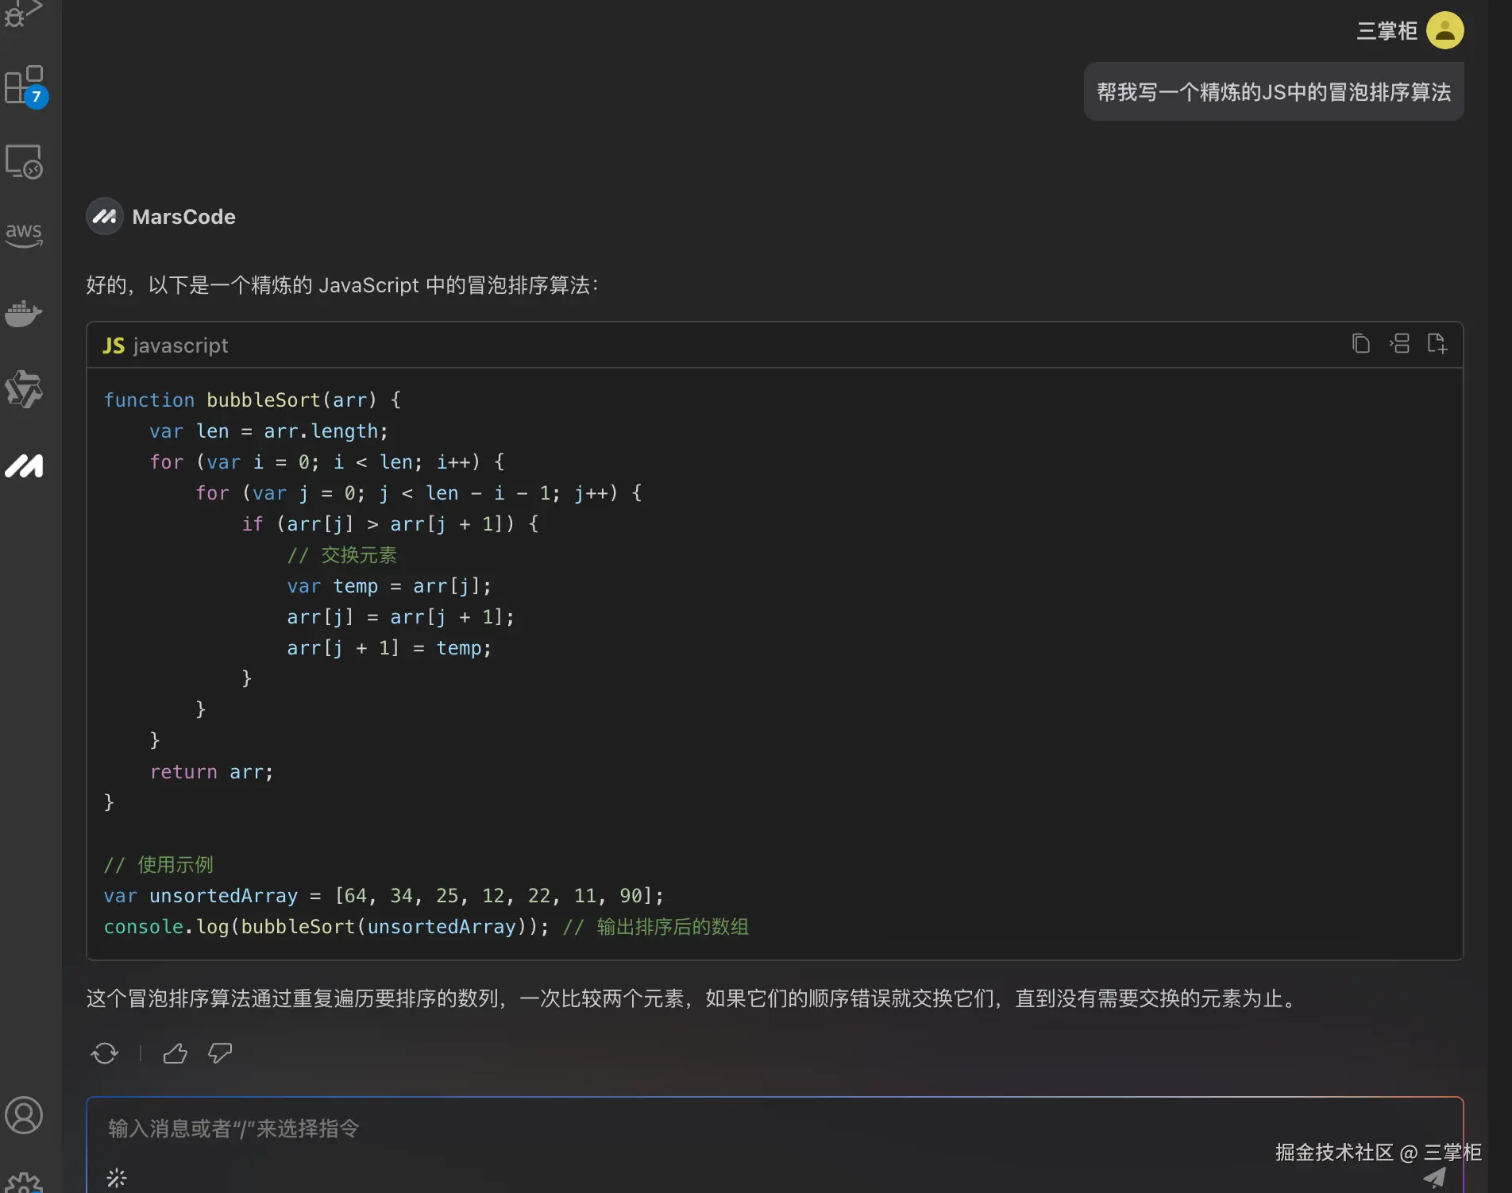Click the MarsCode assistant logo avatar
The height and width of the screenshot is (1193, 1512).
[x=105, y=216]
